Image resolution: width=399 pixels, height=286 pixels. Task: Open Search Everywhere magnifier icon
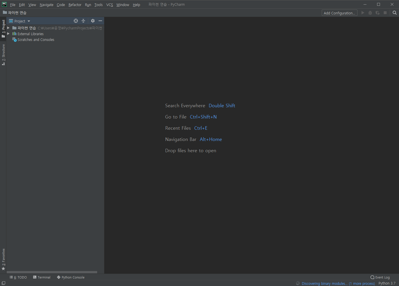pyautogui.click(x=395, y=13)
